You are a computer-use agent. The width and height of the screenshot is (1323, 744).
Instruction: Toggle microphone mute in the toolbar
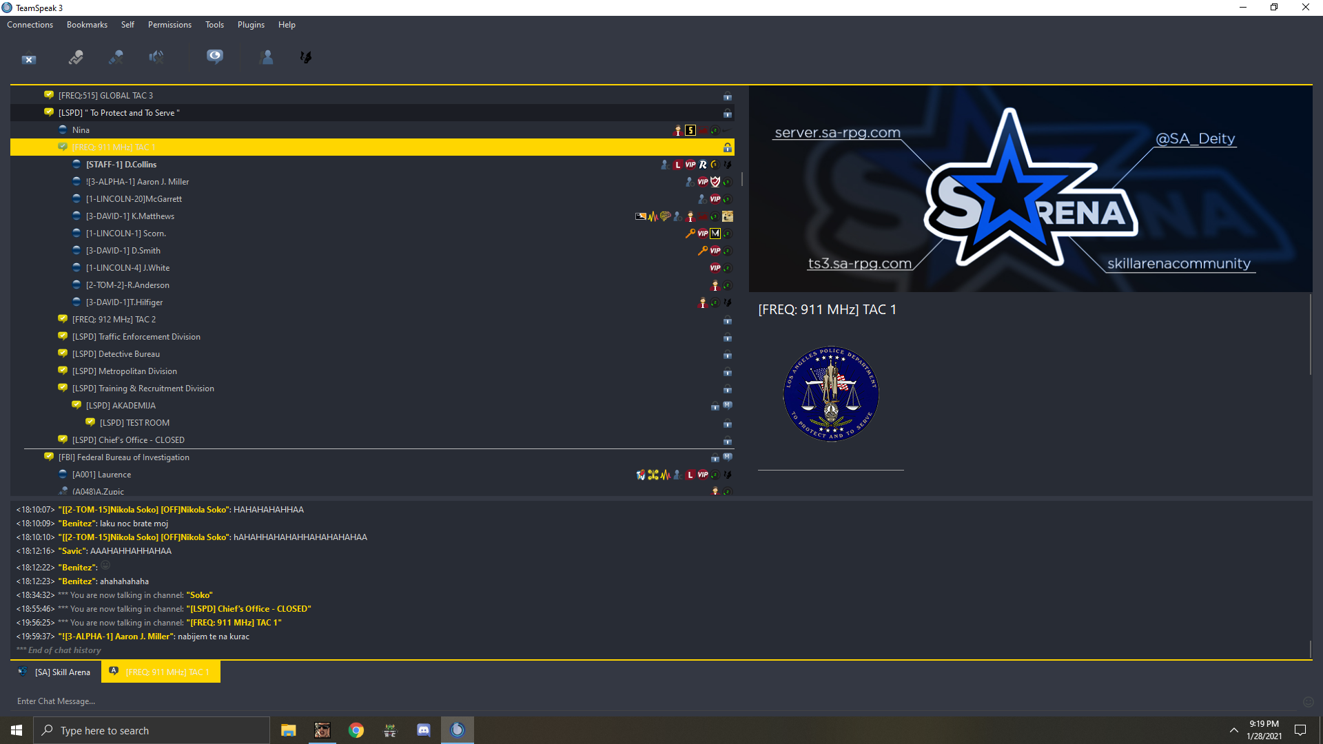click(x=116, y=58)
